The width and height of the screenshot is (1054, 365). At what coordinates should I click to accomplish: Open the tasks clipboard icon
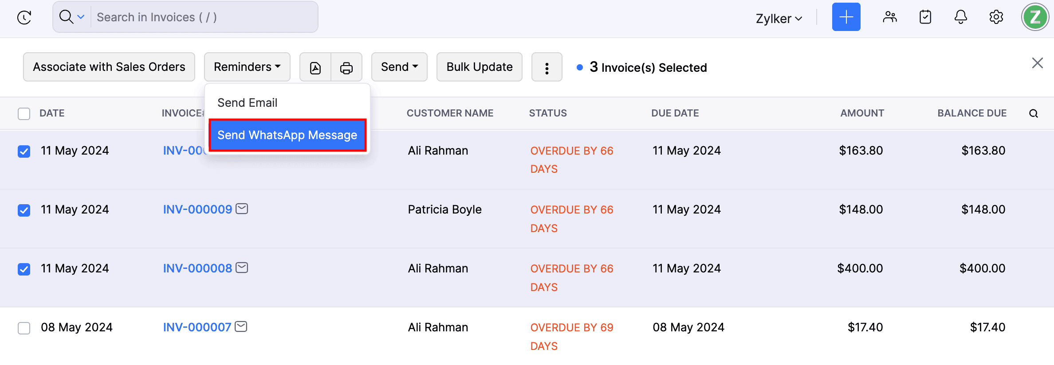pos(925,17)
